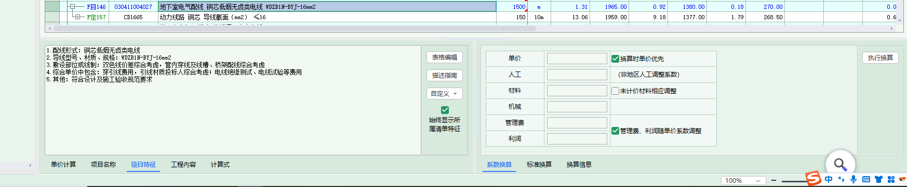Click unit cell 10m
This screenshot has height=187, width=907.
coord(539,17)
